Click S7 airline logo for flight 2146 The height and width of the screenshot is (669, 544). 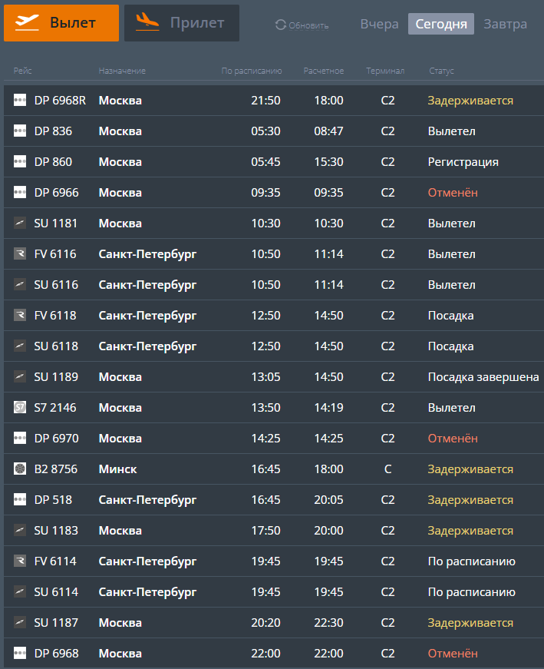(x=20, y=407)
